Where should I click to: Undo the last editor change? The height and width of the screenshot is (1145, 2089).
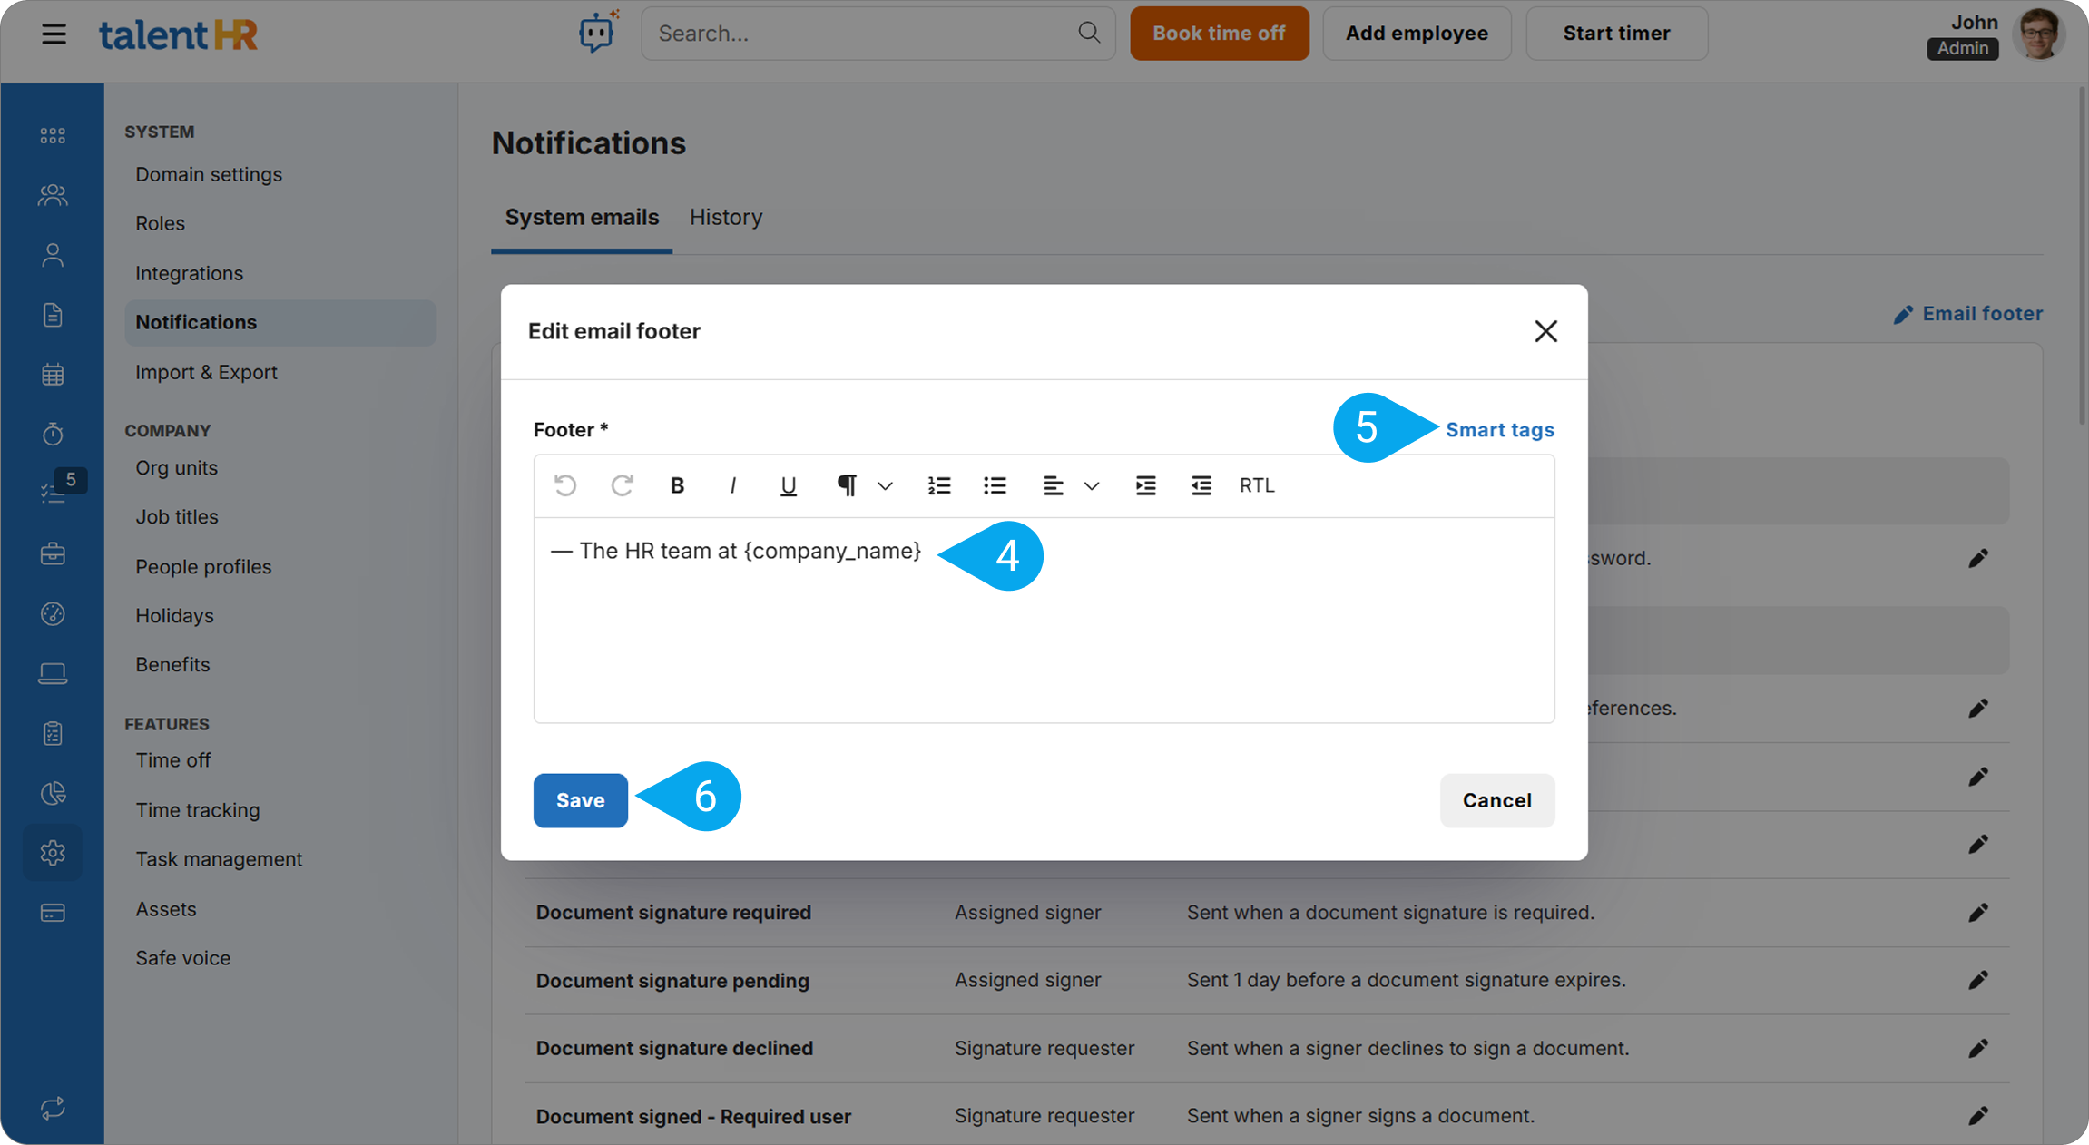coord(565,485)
